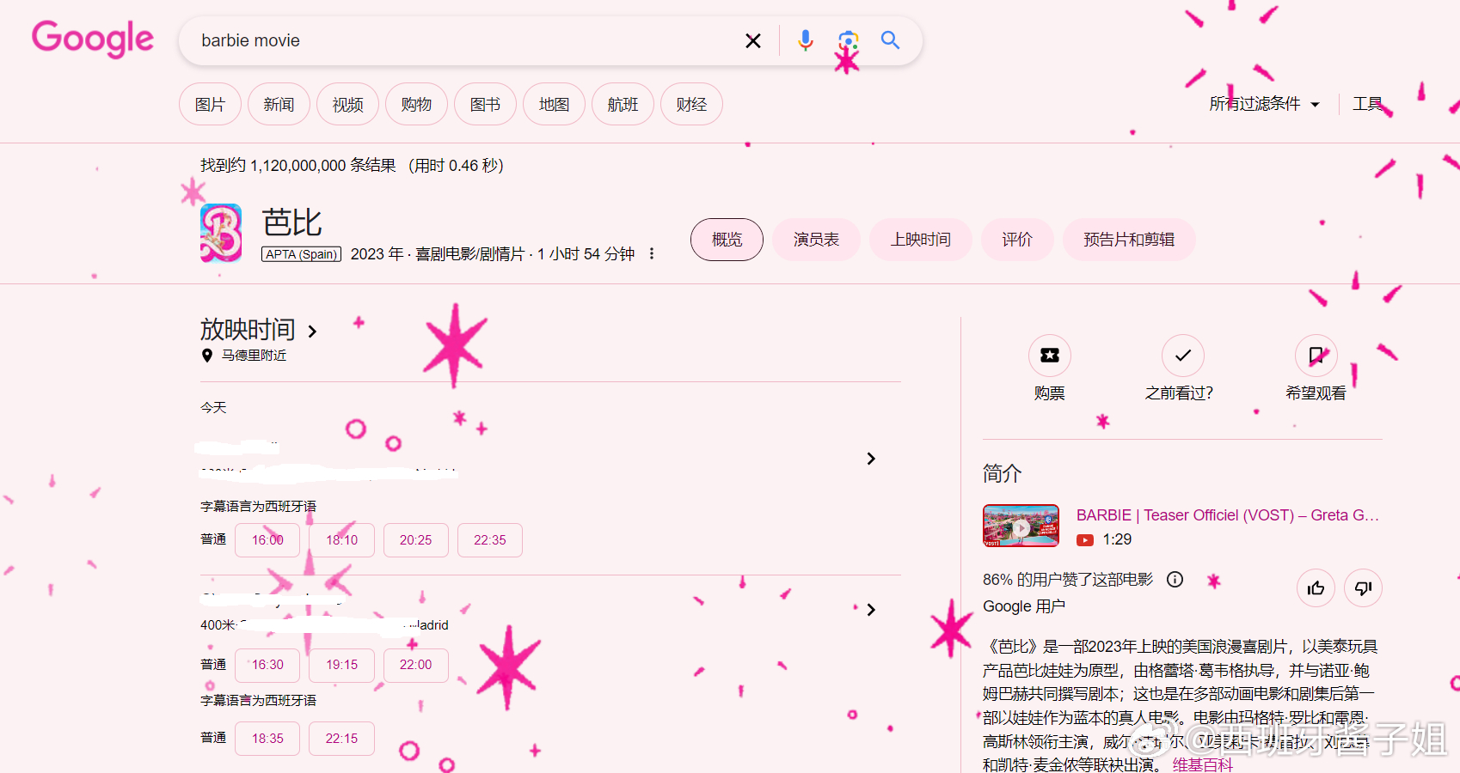
Task: Switch to the 概览 overview tab
Action: [727, 240]
